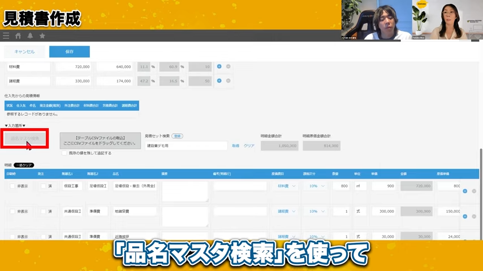483x271 pixels.
Task: Click the テーブルCSVファイルの取込 drop area
Action: [x=100, y=141]
